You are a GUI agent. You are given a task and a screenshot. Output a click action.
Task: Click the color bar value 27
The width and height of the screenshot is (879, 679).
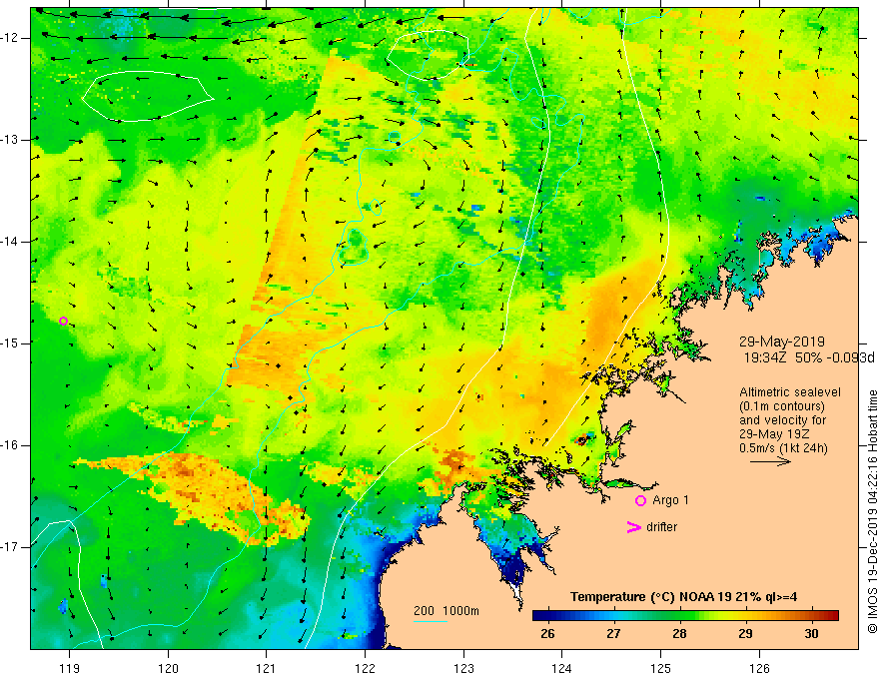click(613, 634)
